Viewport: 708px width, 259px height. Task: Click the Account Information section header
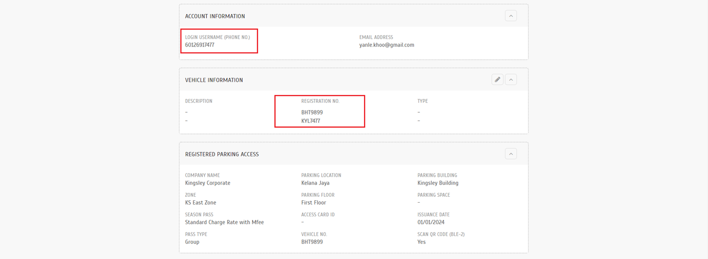(215, 16)
